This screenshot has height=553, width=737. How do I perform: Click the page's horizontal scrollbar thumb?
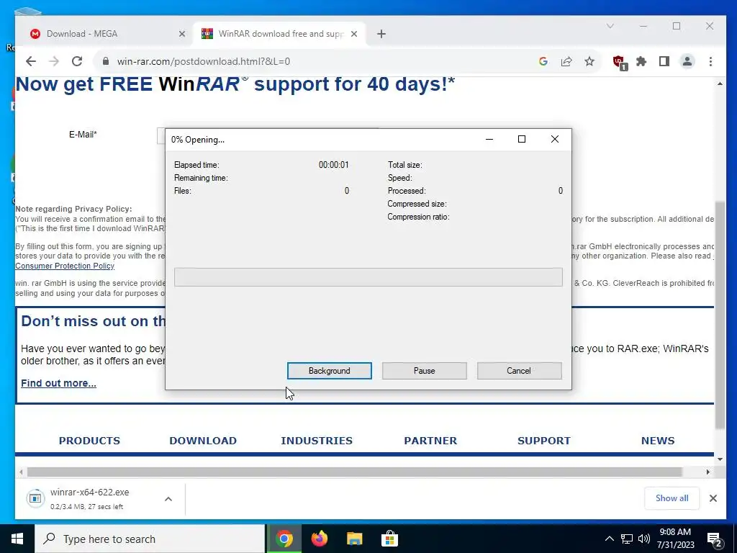point(354,472)
